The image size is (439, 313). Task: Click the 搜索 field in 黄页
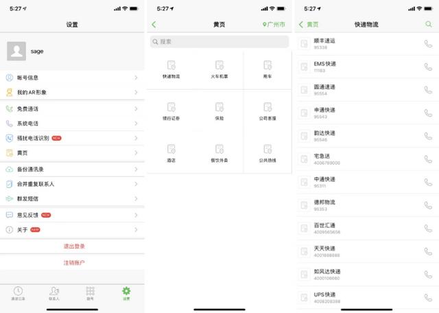tap(219, 42)
